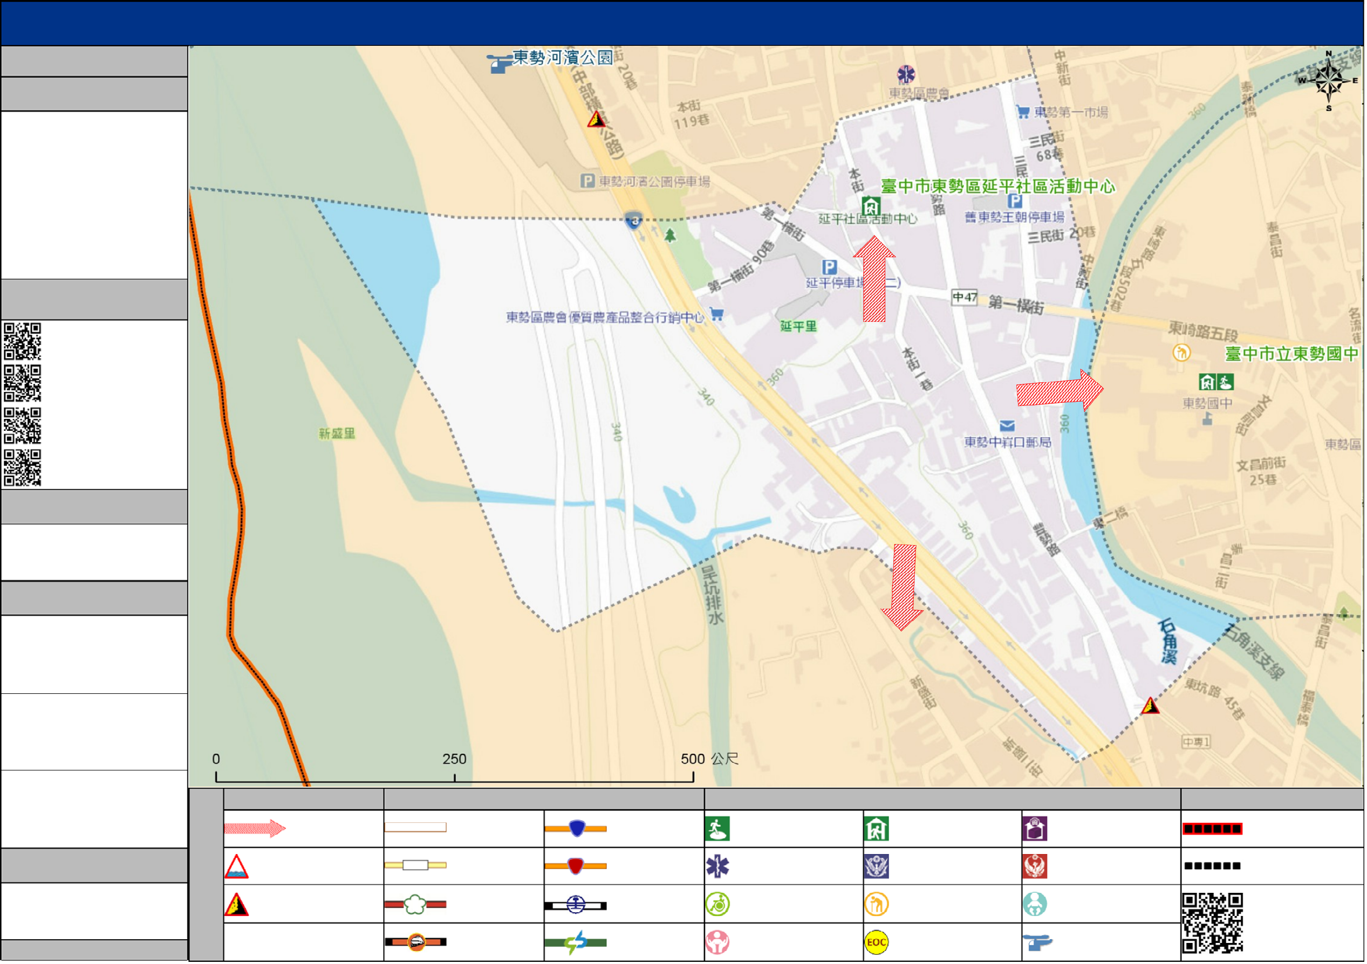1367x964 pixels.
Task: Click the mail envelope icon at 東勢中嵙口郵局
Action: click(x=1007, y=426)
